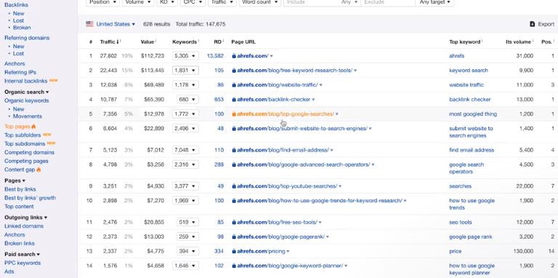Open the CPC filter dropdown
Screen dimensions: 558x278
point(193,2)
